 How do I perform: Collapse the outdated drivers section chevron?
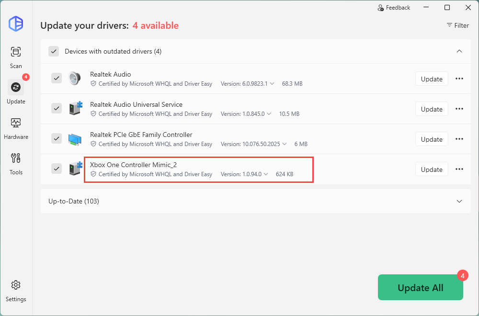point(459,51)
